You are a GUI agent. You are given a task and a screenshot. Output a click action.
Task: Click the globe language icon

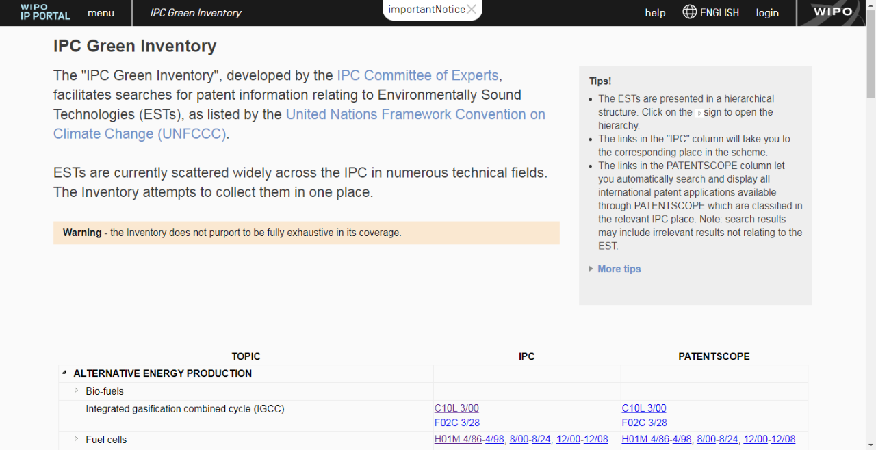(x=690, y=12)
